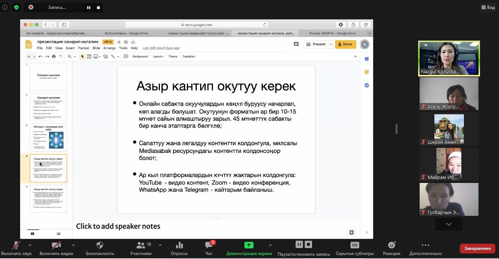This screenshot has height=259, width=499.
Task: Open the Дополнительно more options menu
Action: 425,248
